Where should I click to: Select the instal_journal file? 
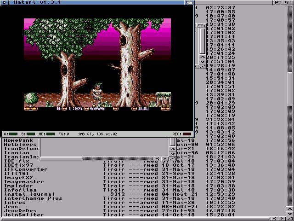click(29, 194)
